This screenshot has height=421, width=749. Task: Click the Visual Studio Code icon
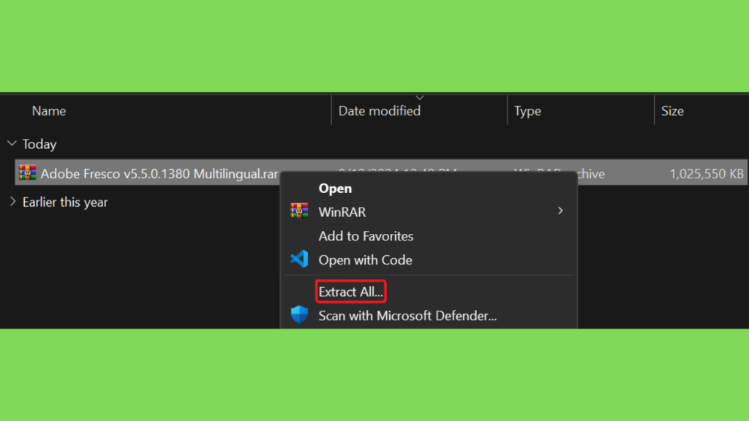coord(299,259)
